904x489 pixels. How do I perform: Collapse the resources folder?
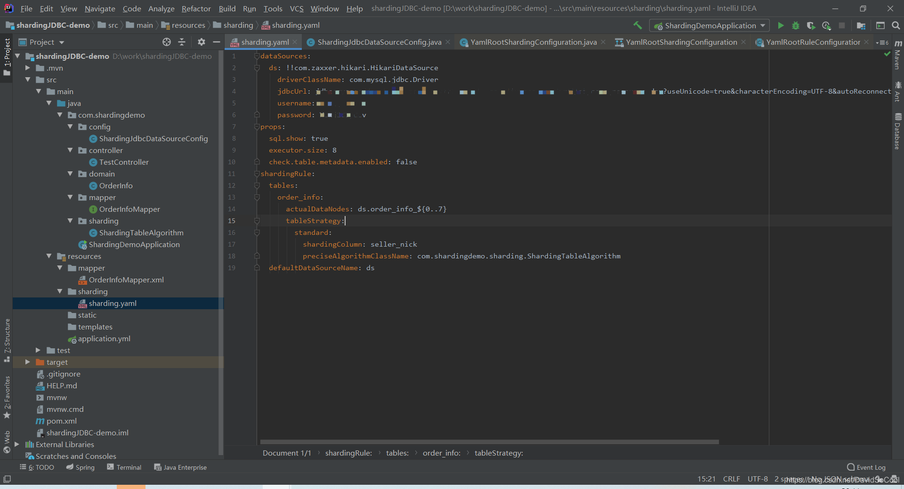click(x=49, y=256)
